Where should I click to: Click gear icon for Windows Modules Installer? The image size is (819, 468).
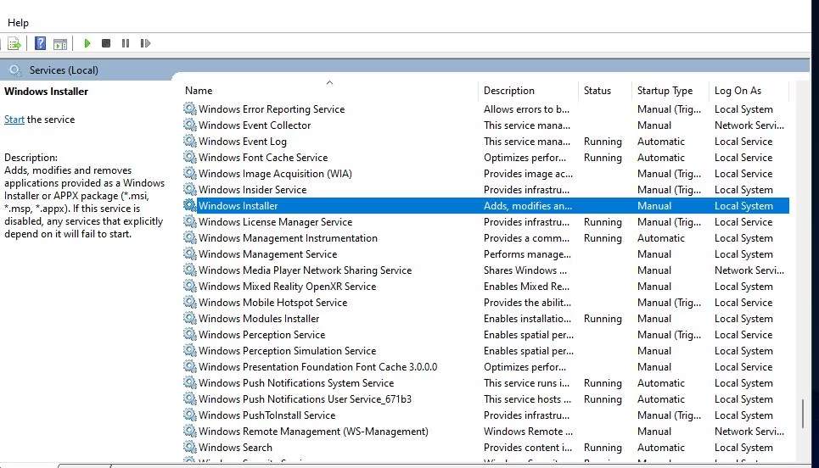(x=189, y=318)
